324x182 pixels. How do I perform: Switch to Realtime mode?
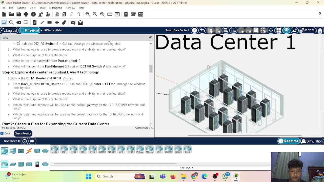289,141
